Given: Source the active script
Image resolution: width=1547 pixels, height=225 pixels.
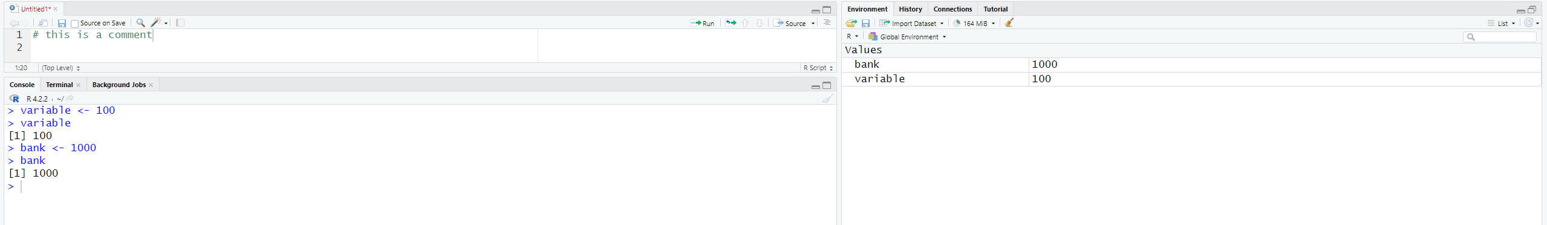Looking at the screenshot, I should pyautogui.click(x=790, y=23).
